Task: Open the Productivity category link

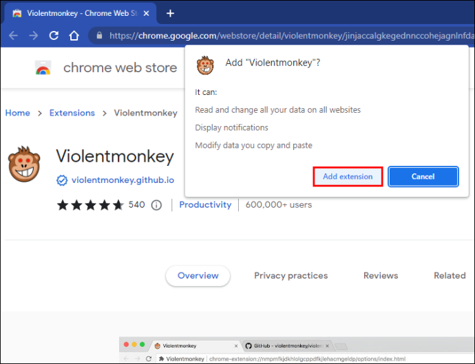Action: [205, 205]
